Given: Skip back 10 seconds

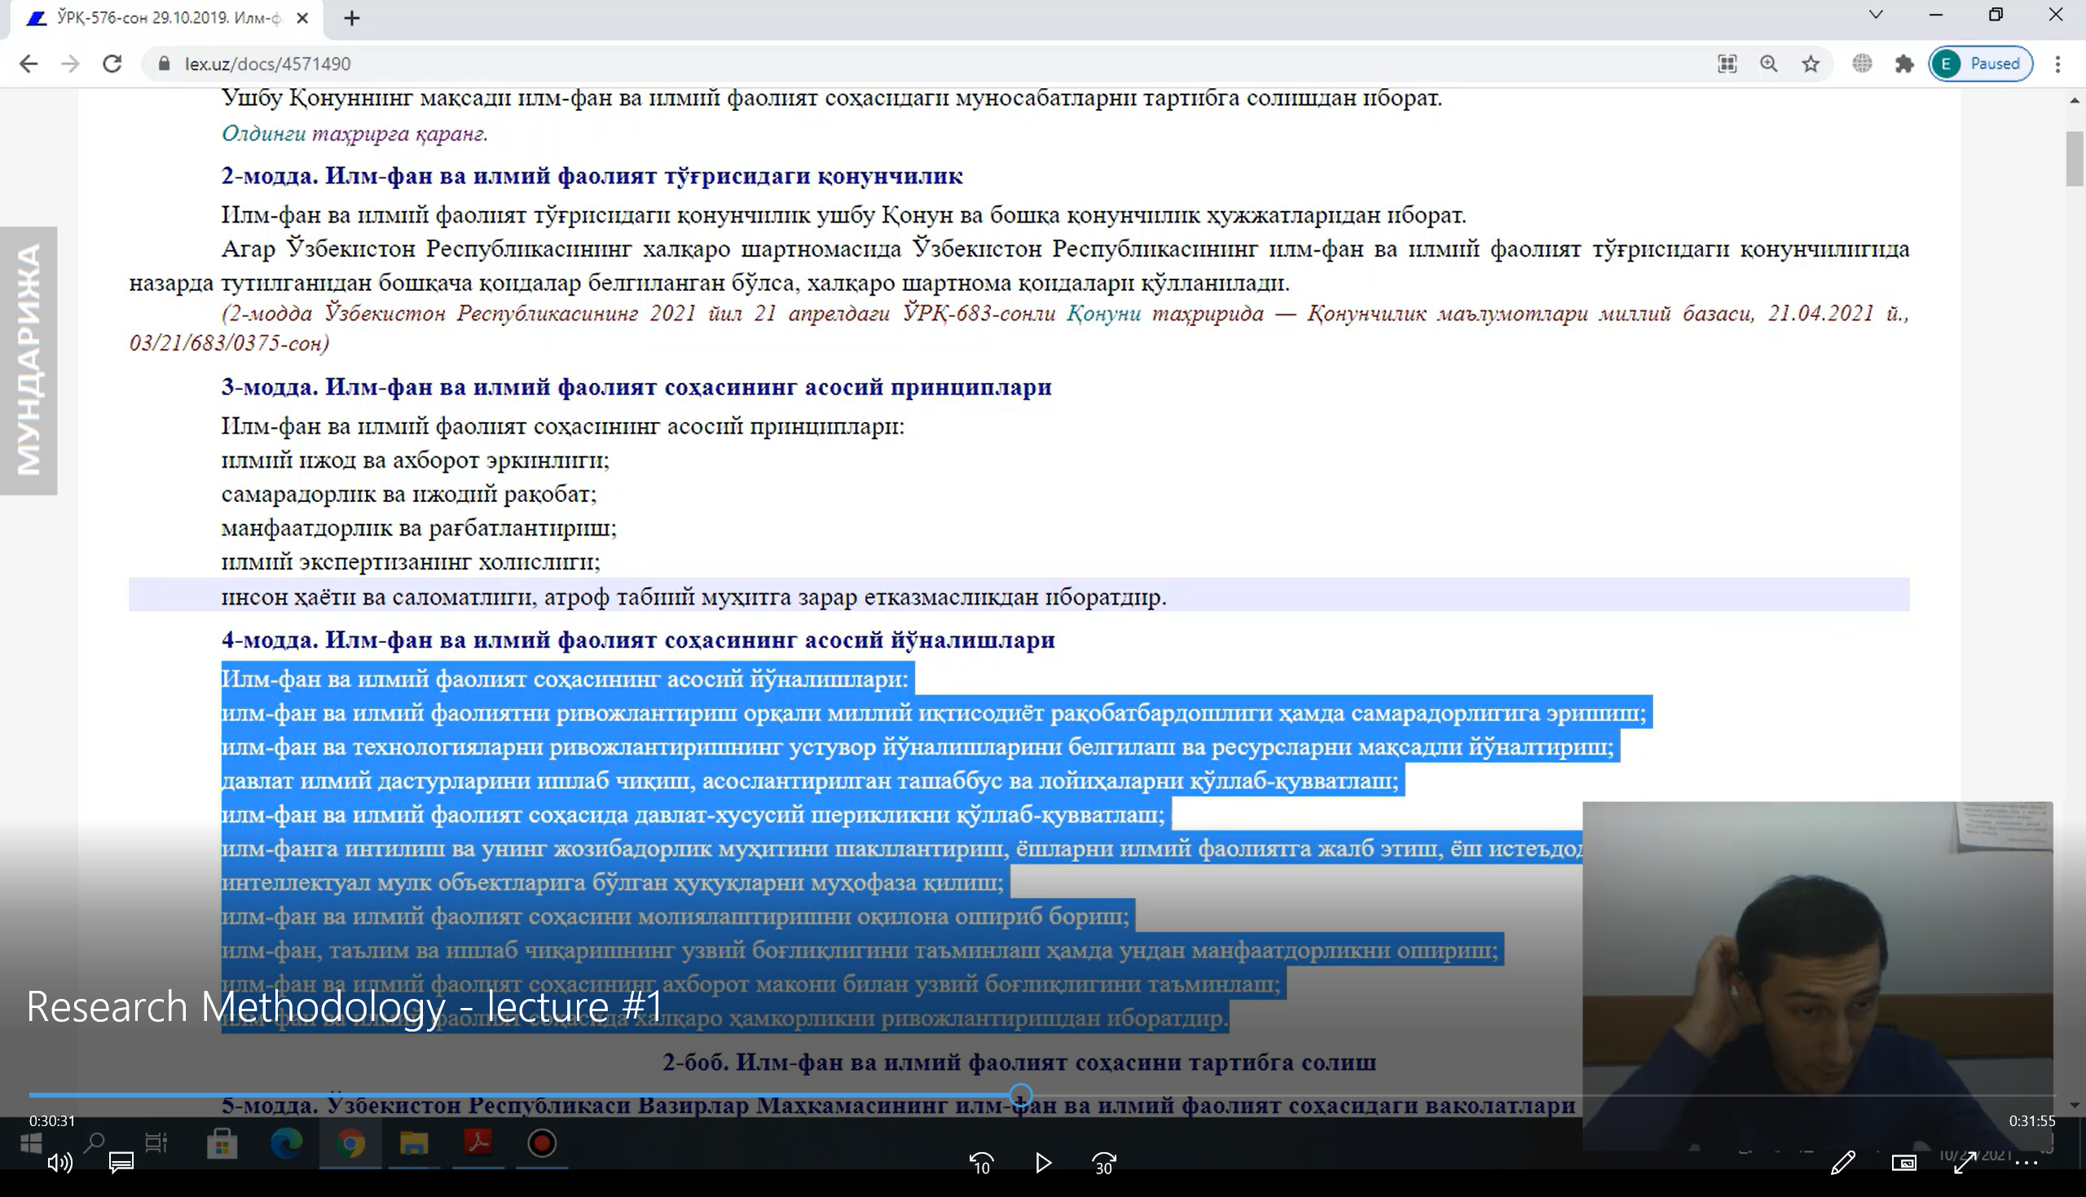Looking at the screenshot, I should coord(981,1164).
